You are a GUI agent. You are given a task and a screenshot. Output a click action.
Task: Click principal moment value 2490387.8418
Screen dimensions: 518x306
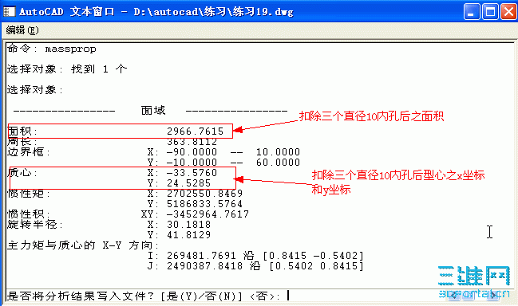(x=205, y=266)
